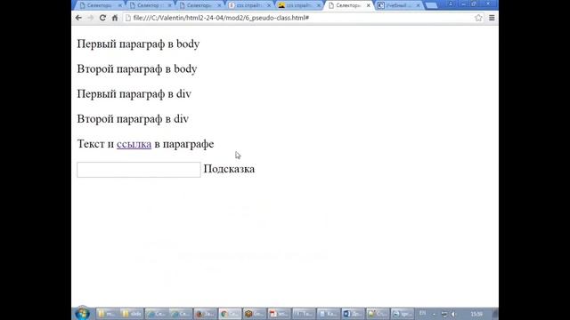The width and height of the screenshot is (570, 320).
Task: Close the active Селектор tab
Action: click(368, 5)
